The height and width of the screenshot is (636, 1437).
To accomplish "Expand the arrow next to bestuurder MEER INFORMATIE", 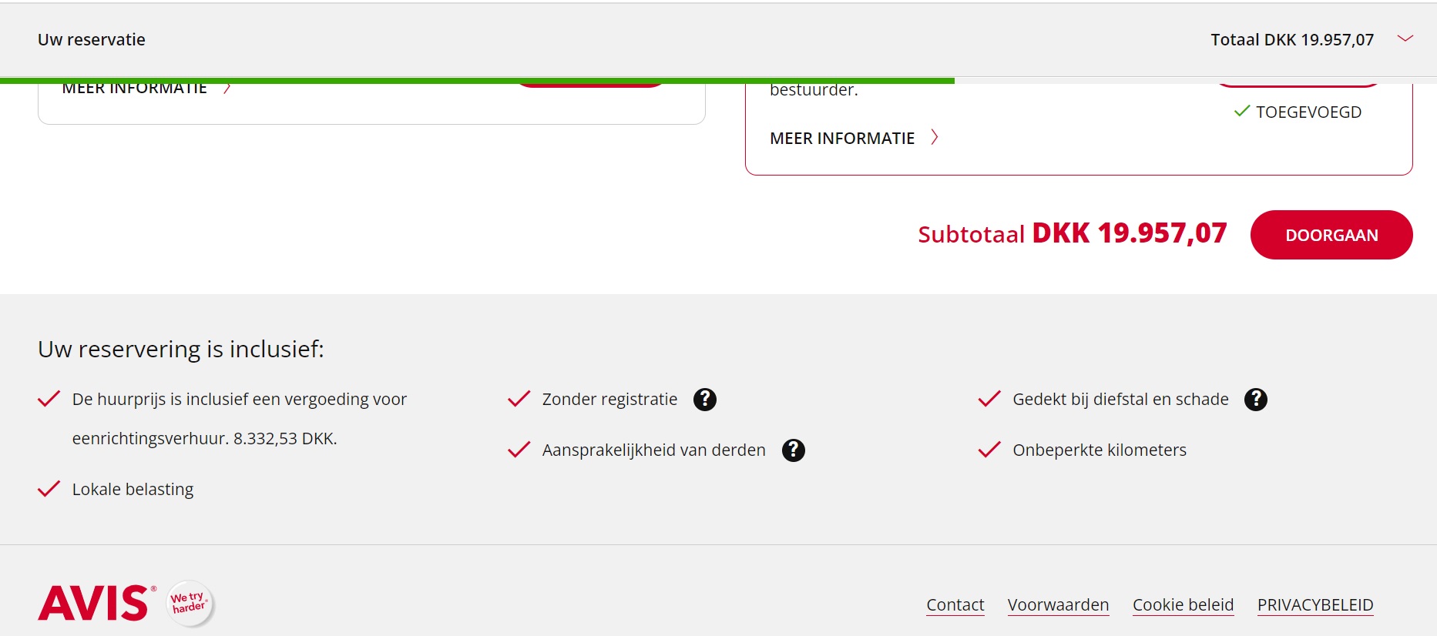I will 935,138.
